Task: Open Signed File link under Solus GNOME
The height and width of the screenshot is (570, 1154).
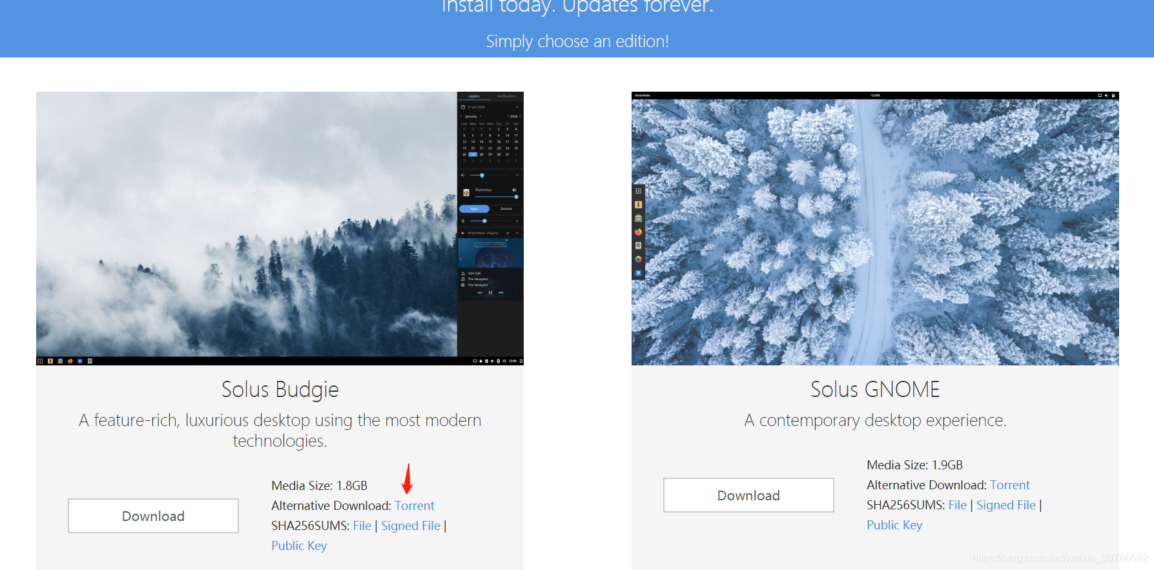Action: [x=1006, y=505]
